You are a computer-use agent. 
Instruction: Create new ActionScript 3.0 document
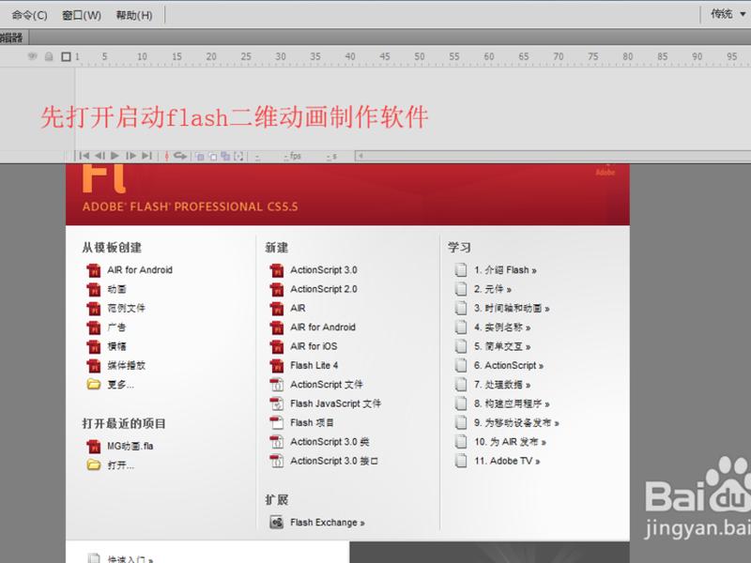(x=323, y=270)
